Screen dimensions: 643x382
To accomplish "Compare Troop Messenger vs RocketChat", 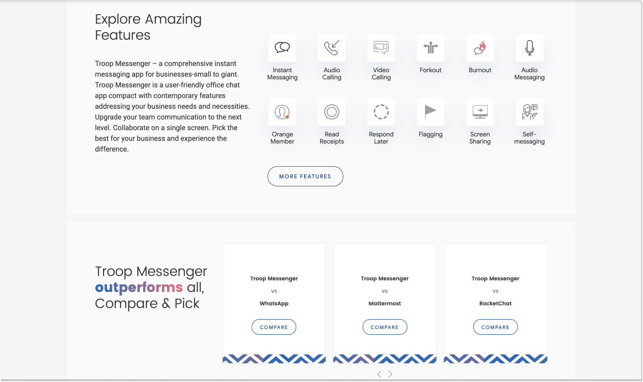I will click(x=495, y=327).
